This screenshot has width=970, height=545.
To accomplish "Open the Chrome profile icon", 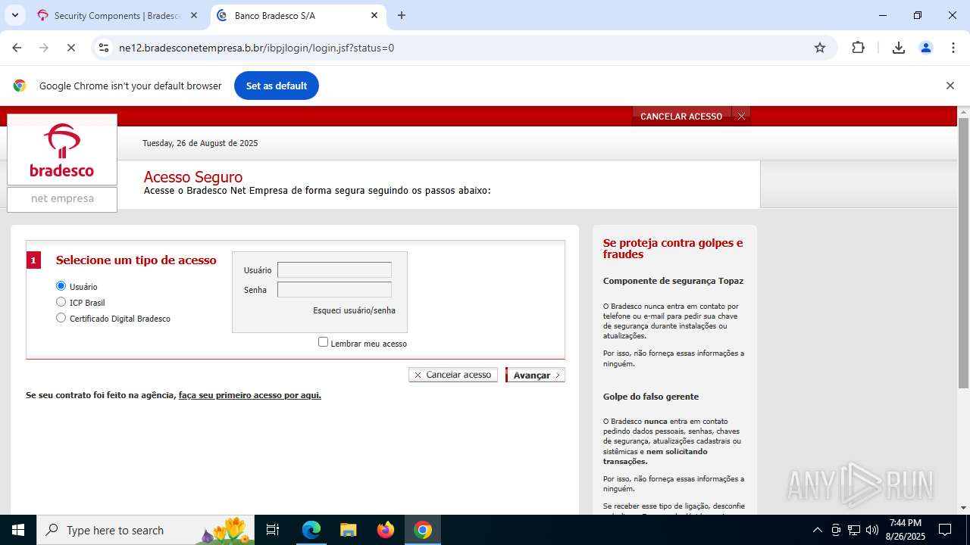I will point(926,48).
